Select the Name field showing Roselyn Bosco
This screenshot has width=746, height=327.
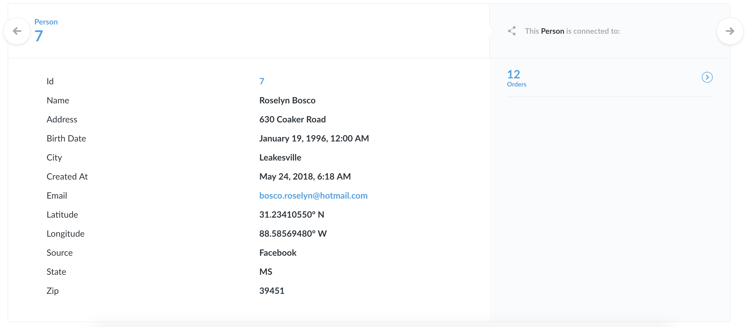click(287, 100)
